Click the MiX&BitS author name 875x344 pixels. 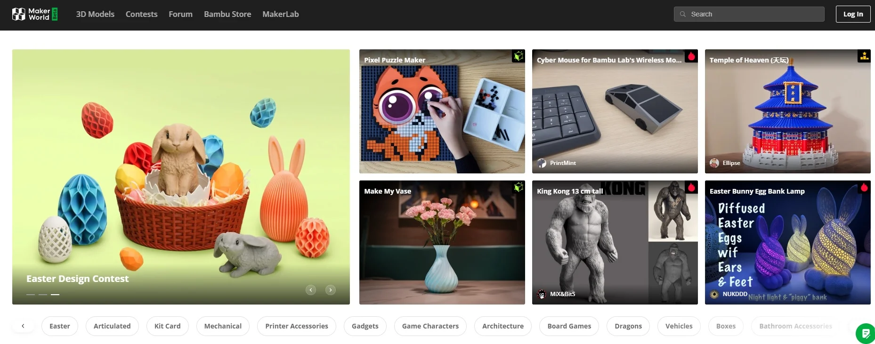(562, 294)
